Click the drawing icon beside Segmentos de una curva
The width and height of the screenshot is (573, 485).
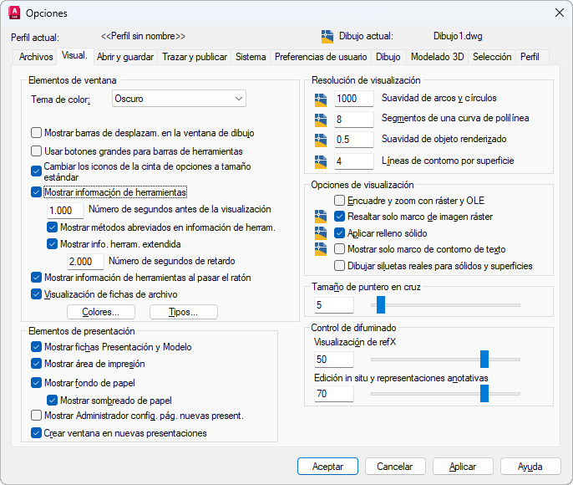click(x=321, y=120)
